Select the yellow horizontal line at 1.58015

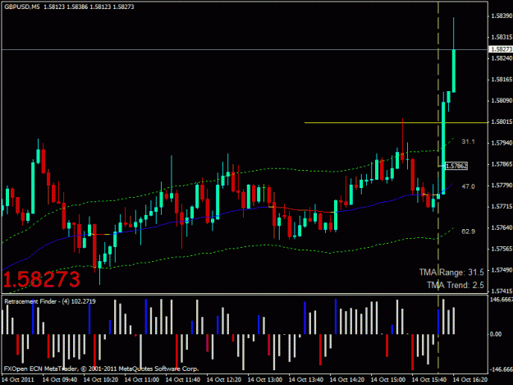pyautogui.click(x=396, y=122)
